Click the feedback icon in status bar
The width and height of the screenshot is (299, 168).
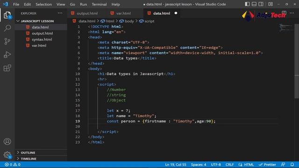click(x=283, y=164)
